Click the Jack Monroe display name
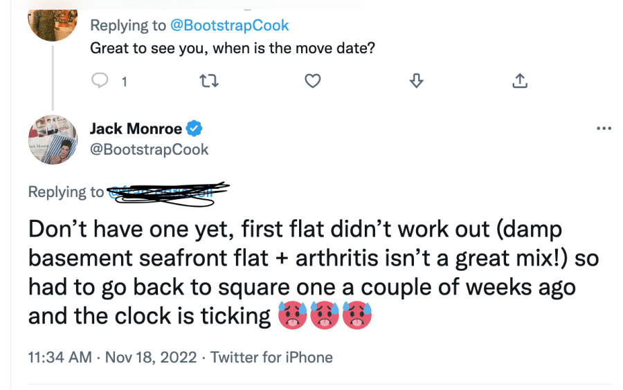This screenshot has width=623, height=390. (x=136, y=129)
